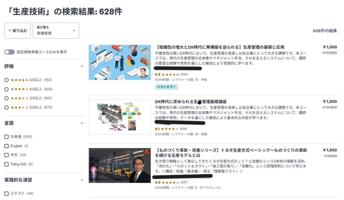Screen dimensions: 344x200
Task: Check the Tiếng Việt checkbox
Action: tap(6, 164)
